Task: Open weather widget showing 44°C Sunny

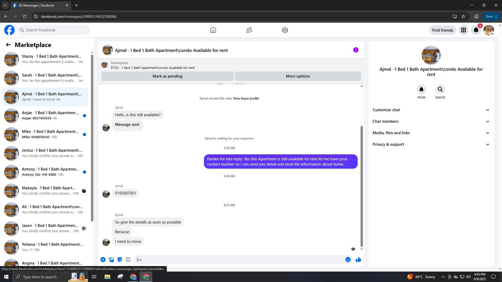Action: tap(421, 277)
